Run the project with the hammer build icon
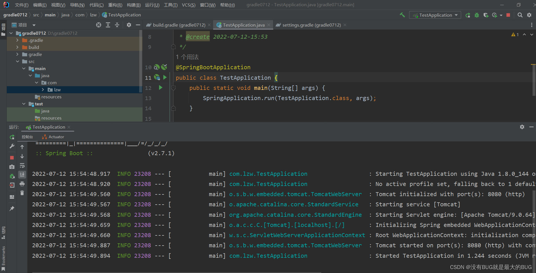 click(402, 15)
